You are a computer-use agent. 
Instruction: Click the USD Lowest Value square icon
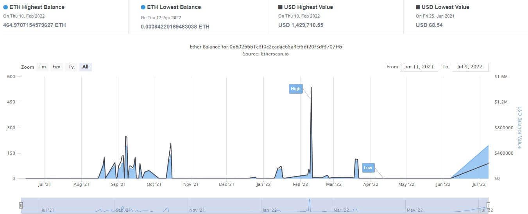click(418, 7)
